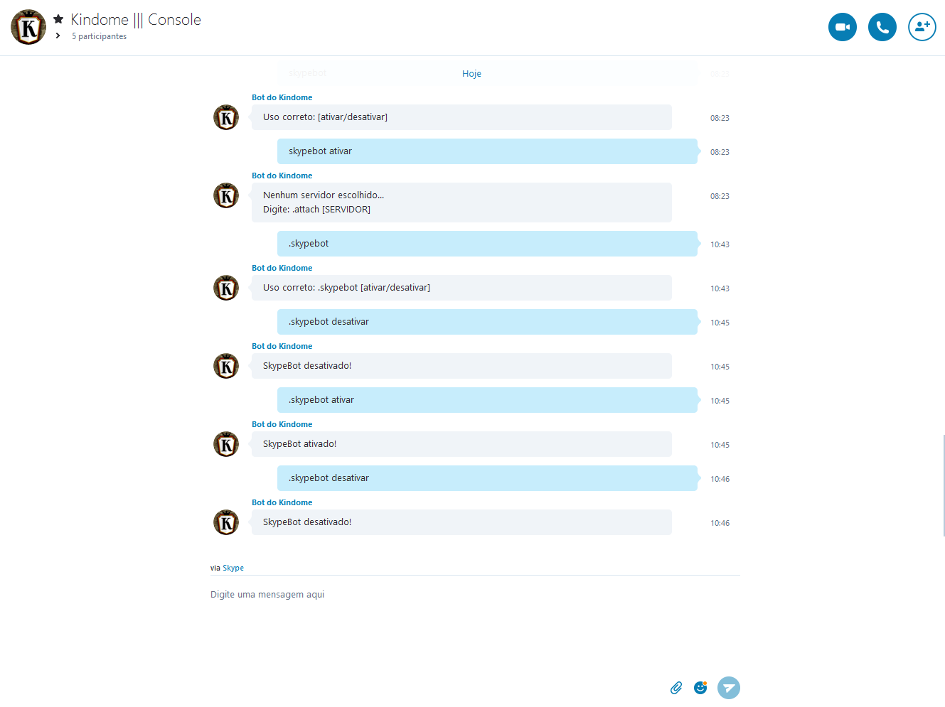Viewport: 945px width, 707px height.
Task: Select the 'SkypeBot ativado!' message
Action: (461, 444)
